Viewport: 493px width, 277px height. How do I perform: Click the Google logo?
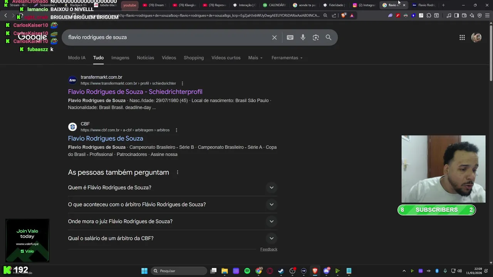(32, 37)
